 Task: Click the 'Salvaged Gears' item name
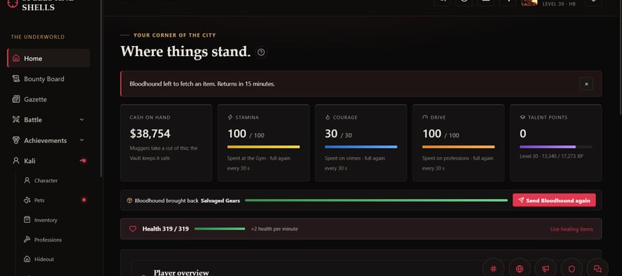pyautogui.click(x=220, y=201)
